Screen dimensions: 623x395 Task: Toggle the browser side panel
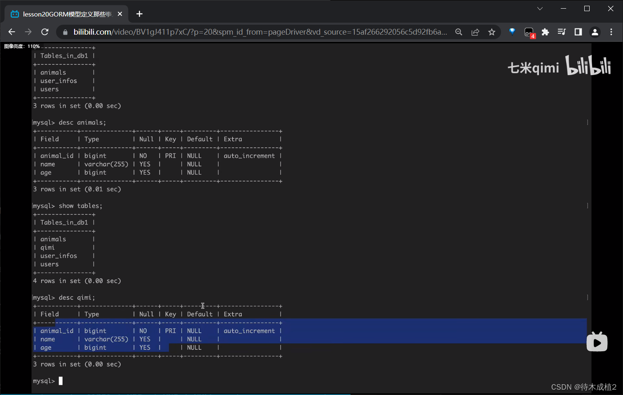[578, 32]
